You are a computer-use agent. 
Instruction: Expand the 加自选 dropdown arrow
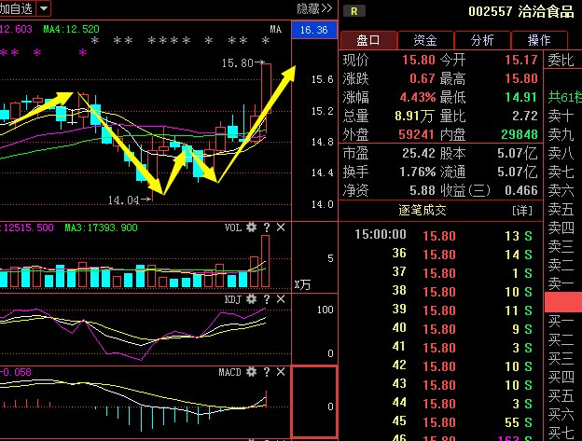(x=44, y=7)
